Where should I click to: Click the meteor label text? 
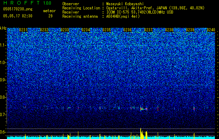(49, 11)
